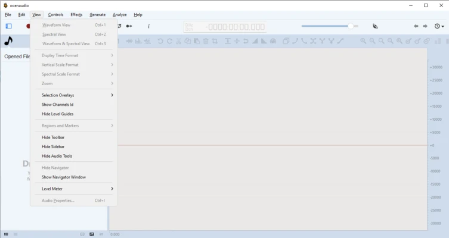Open the Analyze menu
The image size is (449, 238).
(x=120, y=14)
